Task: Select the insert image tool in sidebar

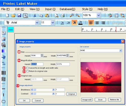Action: click(x=4, y=39)
